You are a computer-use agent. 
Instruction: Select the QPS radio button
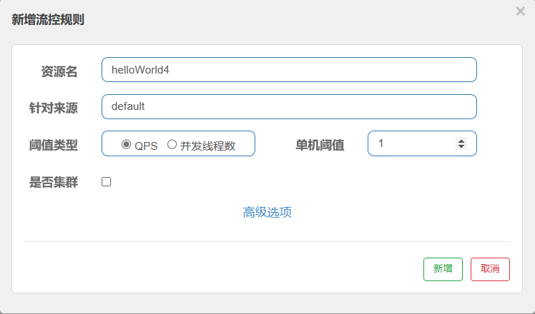[127, 144]
